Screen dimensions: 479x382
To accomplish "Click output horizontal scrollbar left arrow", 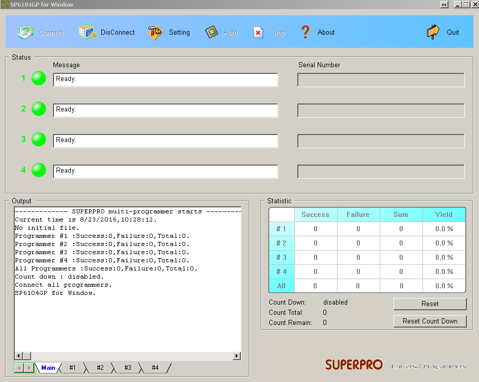I will point(19,356).
